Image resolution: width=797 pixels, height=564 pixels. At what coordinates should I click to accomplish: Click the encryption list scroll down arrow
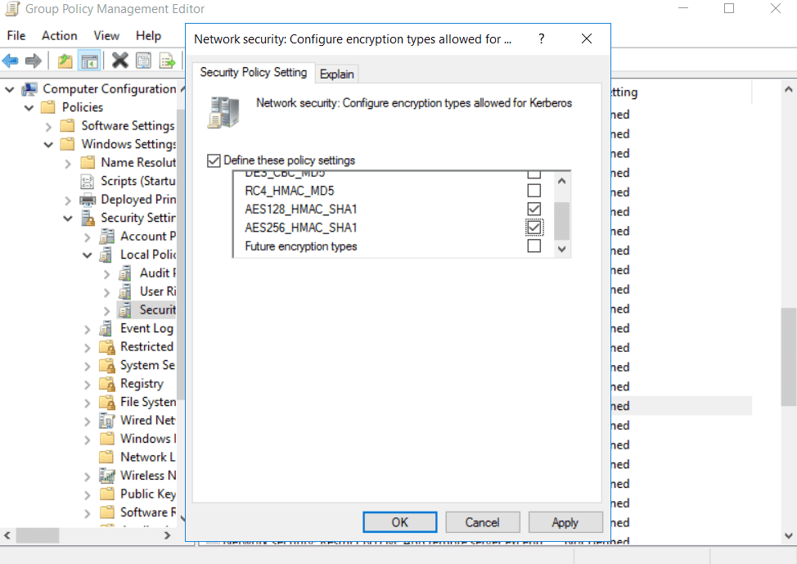tap(561, 249)
